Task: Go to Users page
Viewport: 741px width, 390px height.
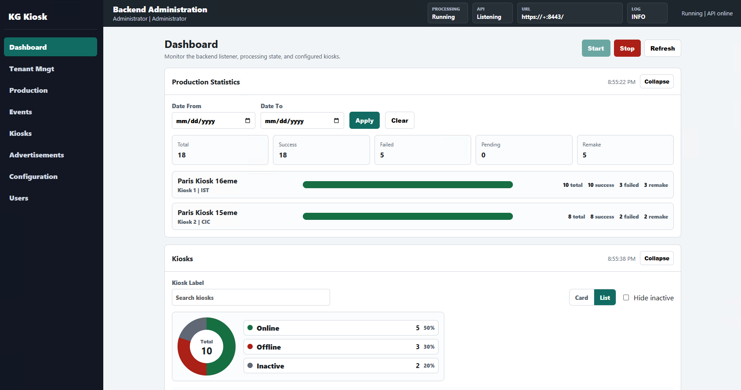Action: point(51,198)
